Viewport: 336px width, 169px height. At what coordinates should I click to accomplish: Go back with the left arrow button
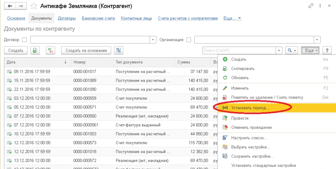(x=10, y=6)
